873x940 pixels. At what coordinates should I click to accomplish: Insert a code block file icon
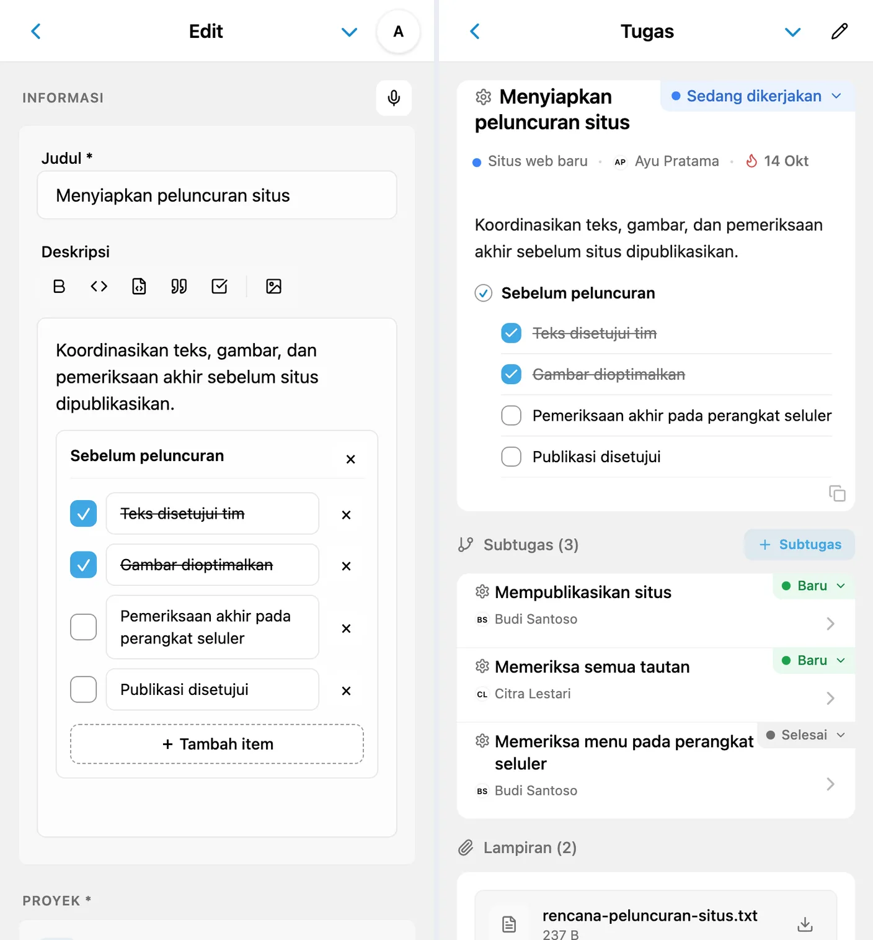click(x=140, y=286)
